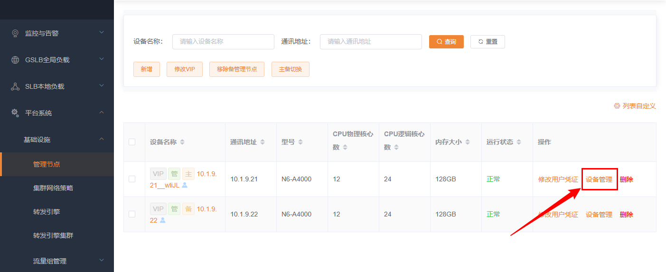This screenshot has width=666, height=272.
Task: Open 管理节点 in the sidebar
Action: pyautogui.click(x=57, y=164)
